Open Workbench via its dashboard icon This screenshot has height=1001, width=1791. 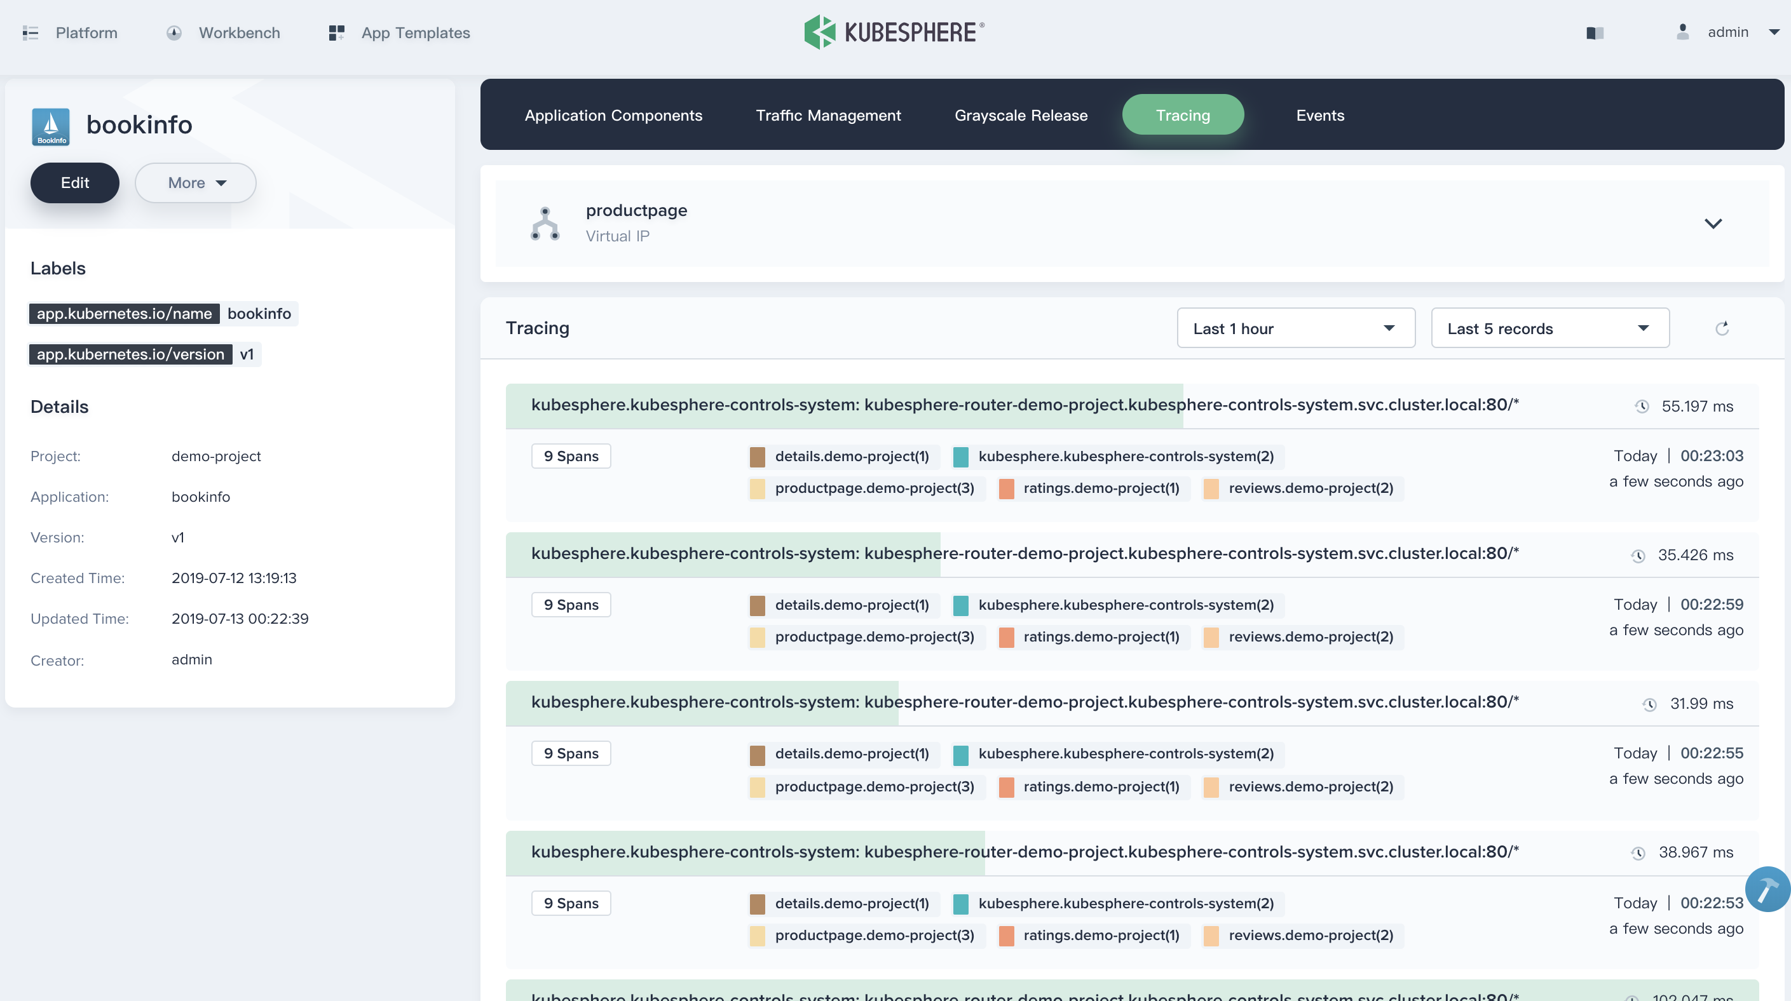174,32
